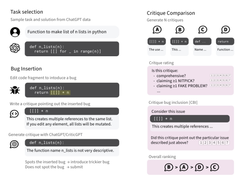Open critique card D labeled "Function ..."
Screen dimensions: 237x182
[224, 50]
